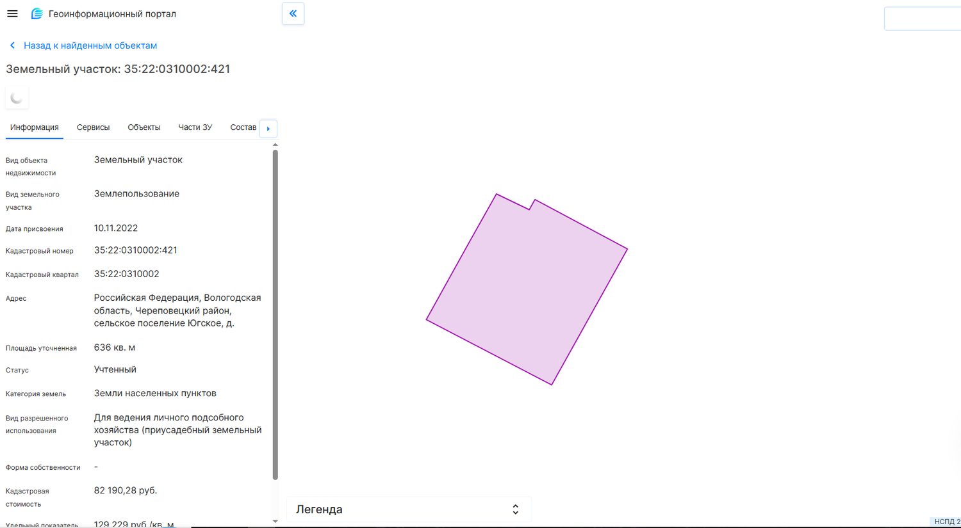Click the value Земельный участок in first row

[138, 160]
